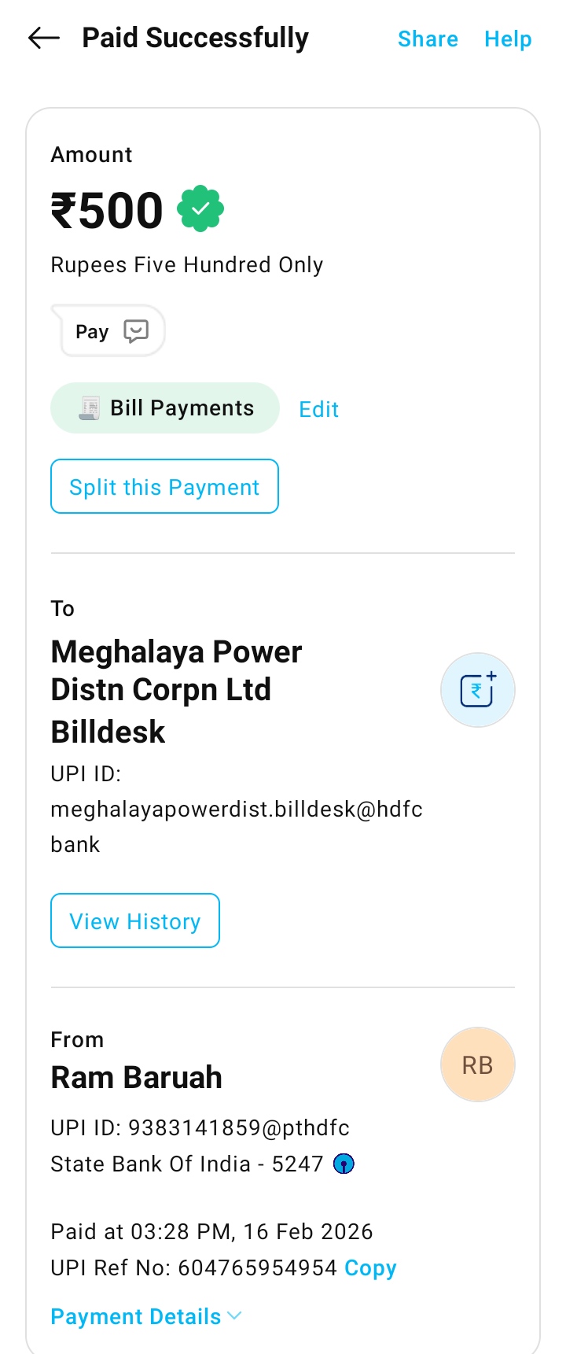The width and height of the screenshot is (566, 1354).
Task: Tap the ₹500 amount text
Action: pyautogui.click(x=107, y=211)
